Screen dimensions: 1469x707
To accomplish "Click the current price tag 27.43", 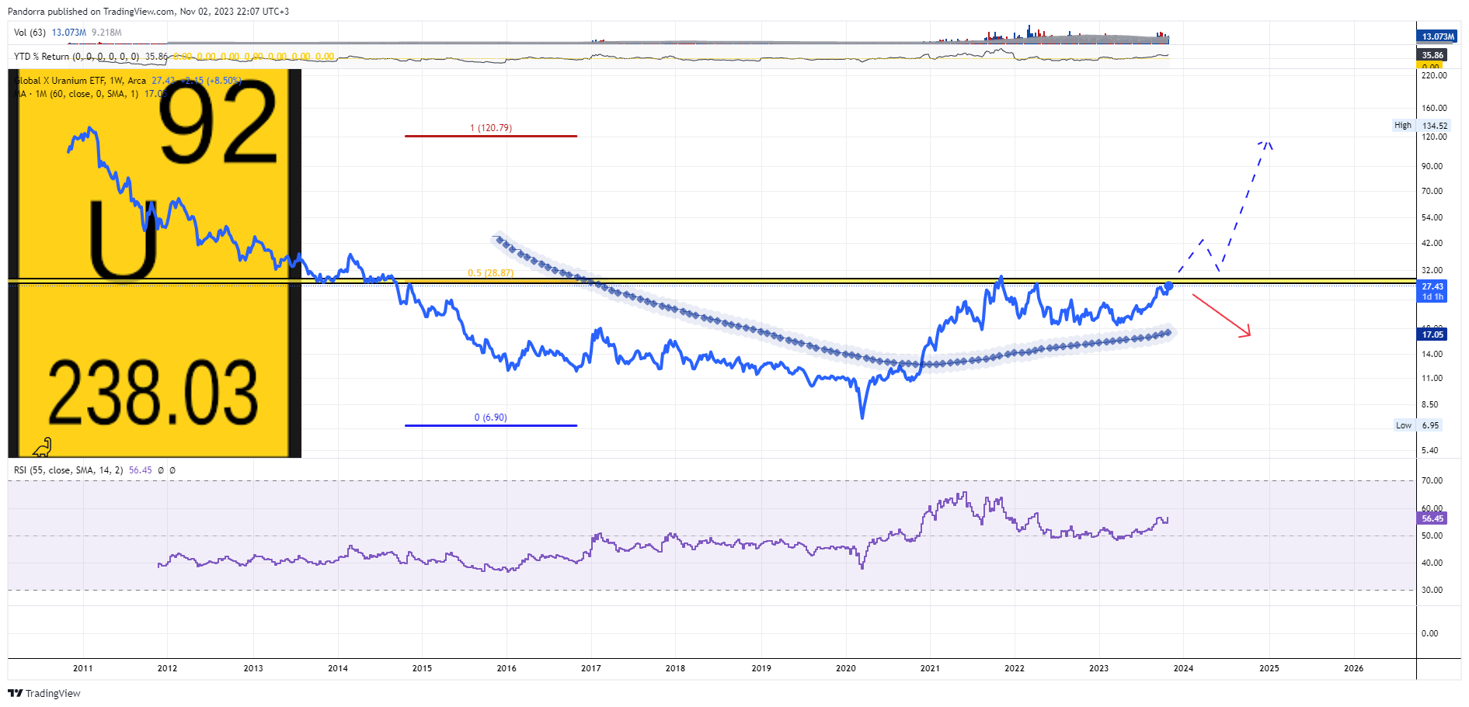I will coord(1432,287).
